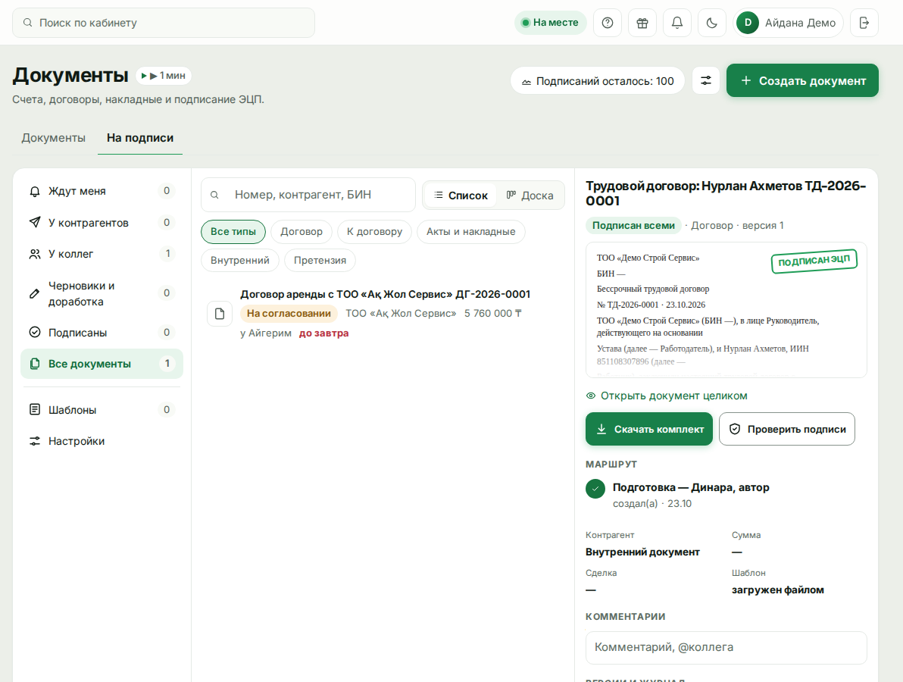Toggle dark mode moon icon
Image resolution: width=903 pixels, height=682 pixels.
pyautogui.click(x=712, y=23)
